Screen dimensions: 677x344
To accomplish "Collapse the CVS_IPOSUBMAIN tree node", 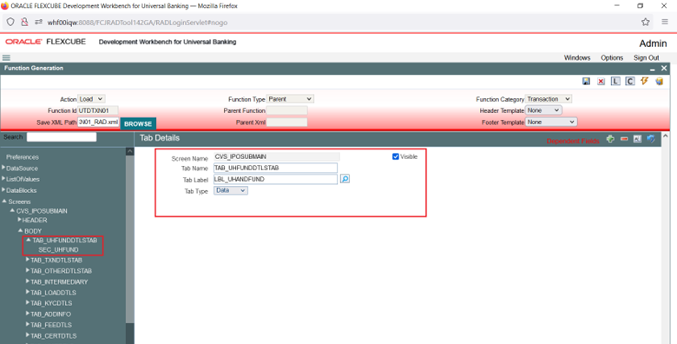I will point(12,210).
